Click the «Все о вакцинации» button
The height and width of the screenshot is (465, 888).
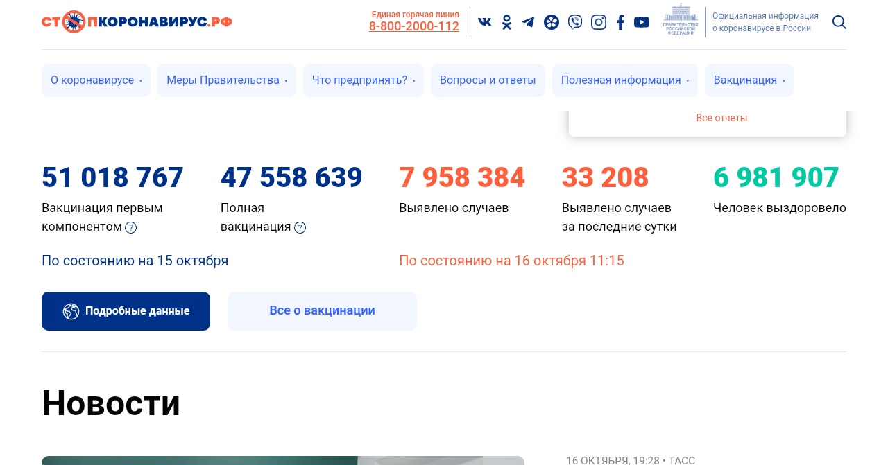[322, 311]
